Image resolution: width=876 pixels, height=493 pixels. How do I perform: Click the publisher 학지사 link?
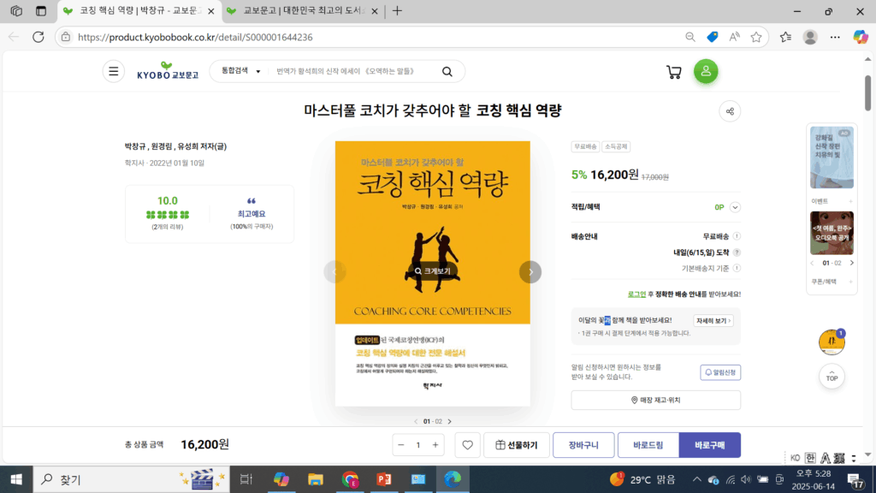(134, 163)
